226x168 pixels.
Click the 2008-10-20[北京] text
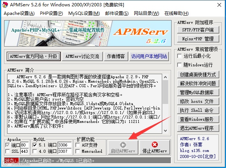click(198, 156)
